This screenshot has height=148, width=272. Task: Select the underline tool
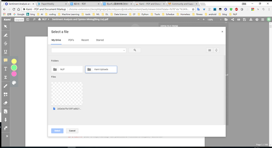6,52
